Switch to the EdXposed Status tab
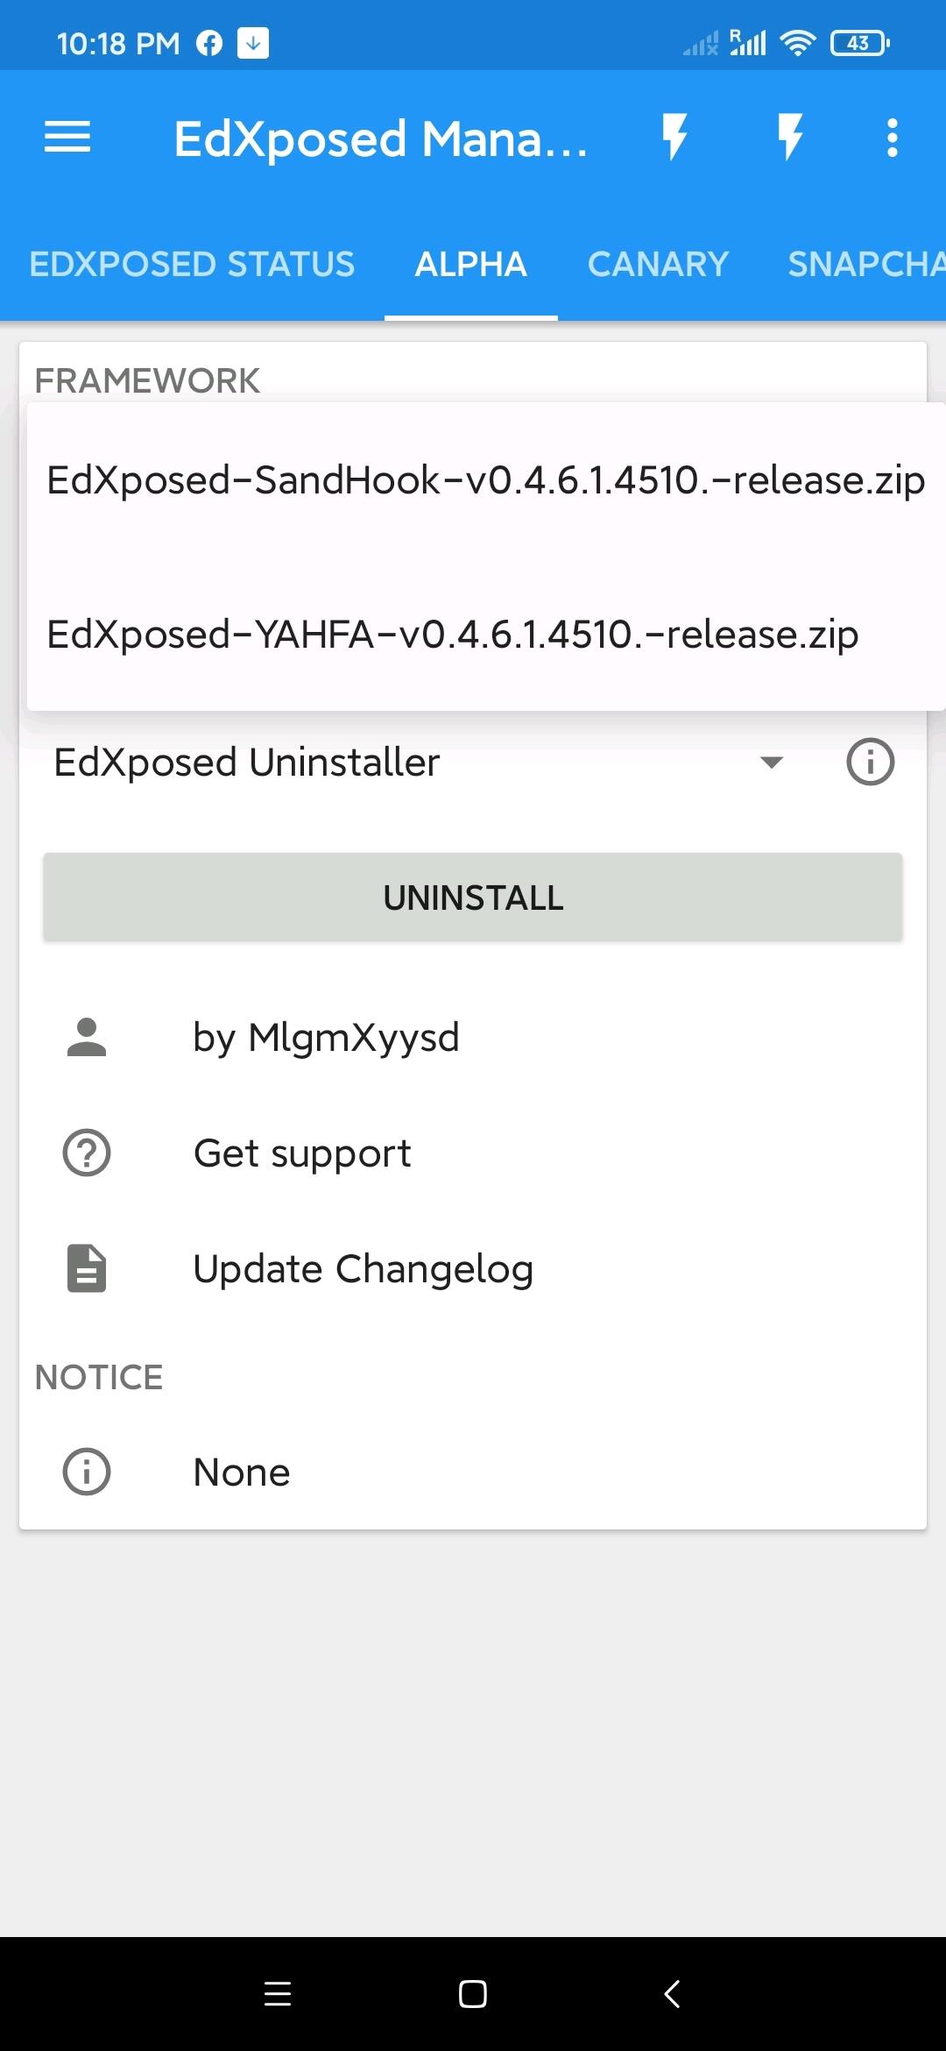This screenshot has width=946, height=2051. click(192, 264)
